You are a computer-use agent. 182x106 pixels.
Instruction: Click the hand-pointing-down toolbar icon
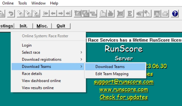tap(111, 14)
